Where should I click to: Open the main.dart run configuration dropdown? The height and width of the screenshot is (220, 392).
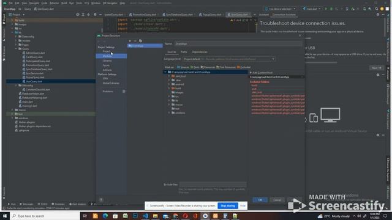coord(311,9)
